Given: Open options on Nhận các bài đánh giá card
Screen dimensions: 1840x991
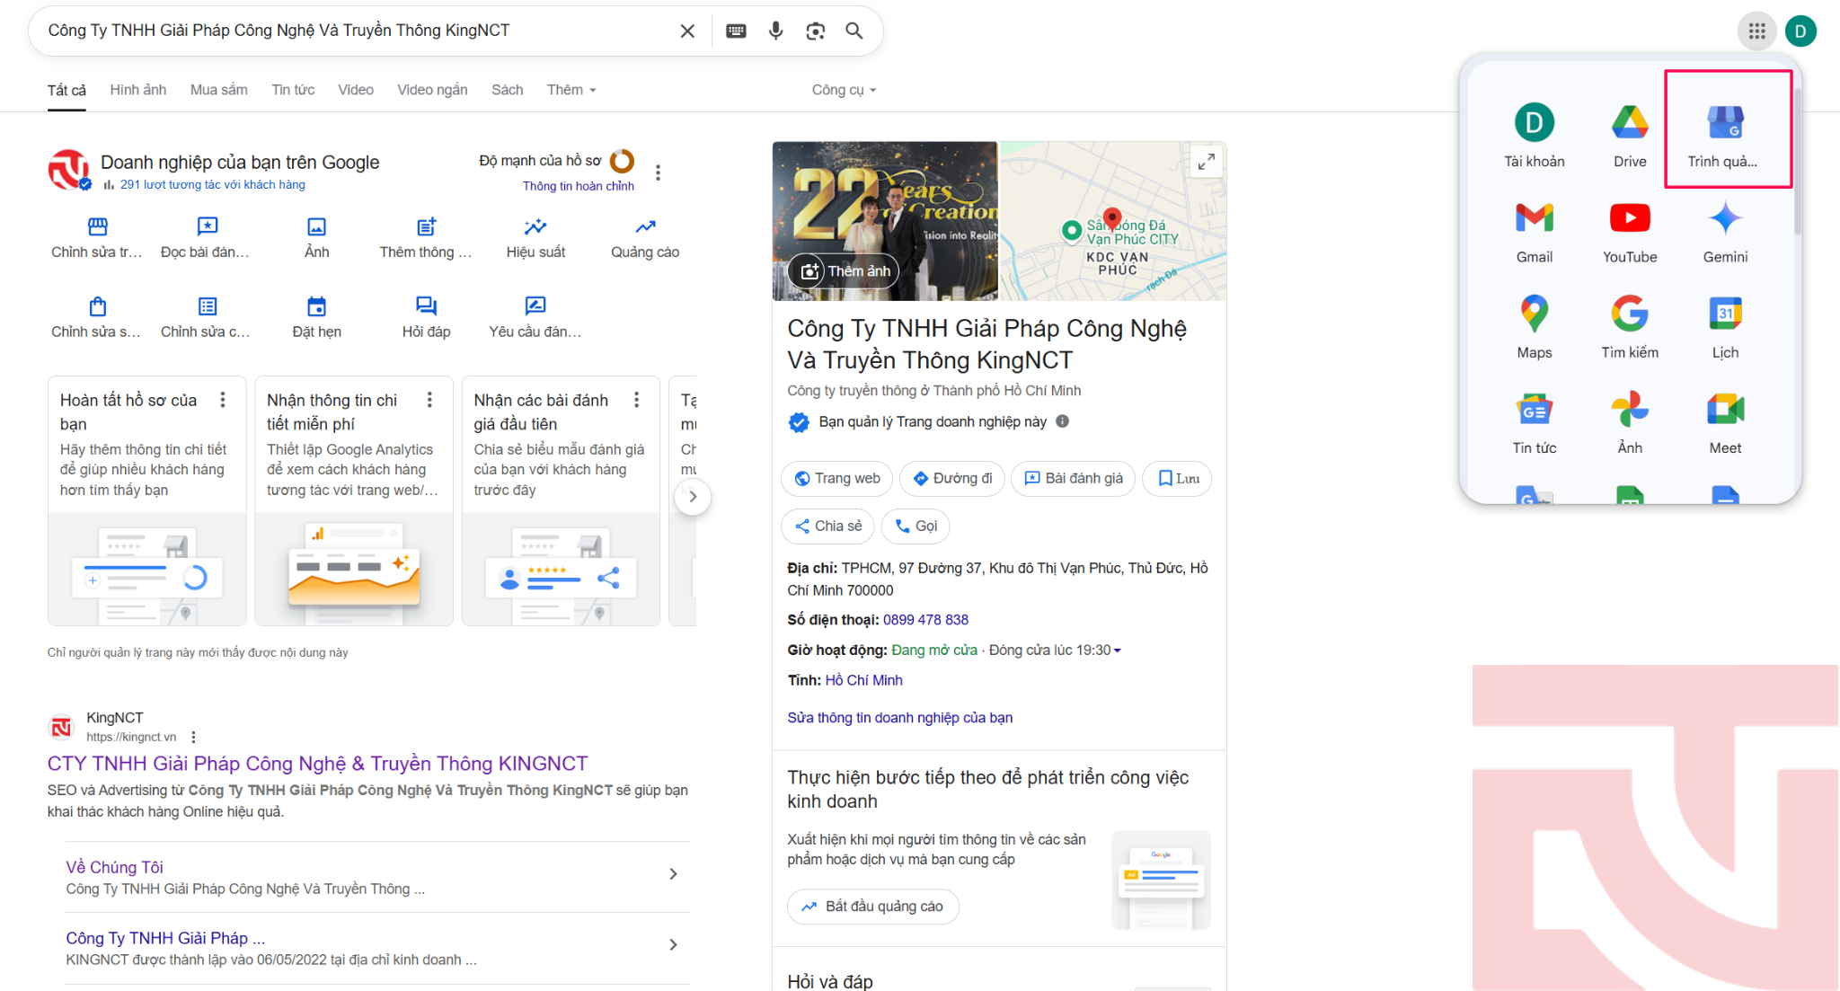Looking at the screenshot, I should 636,400.
